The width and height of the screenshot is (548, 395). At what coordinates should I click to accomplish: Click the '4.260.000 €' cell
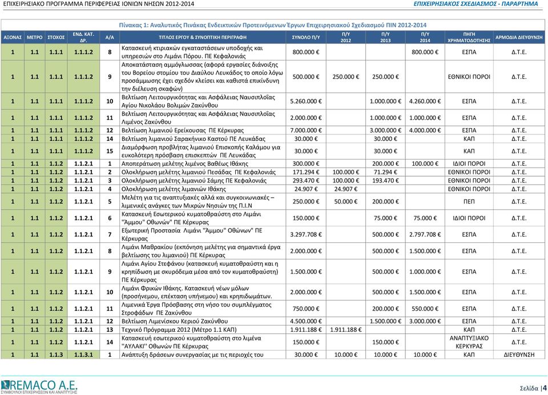click(425, 101)
